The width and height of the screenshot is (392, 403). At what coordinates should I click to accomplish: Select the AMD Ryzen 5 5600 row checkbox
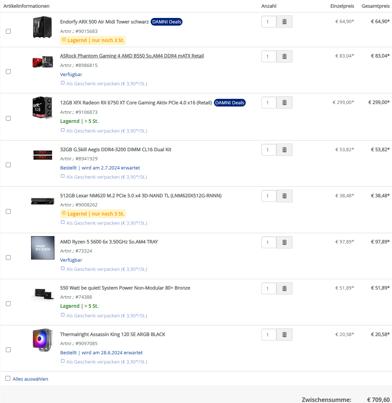click(x=8, y=257)
